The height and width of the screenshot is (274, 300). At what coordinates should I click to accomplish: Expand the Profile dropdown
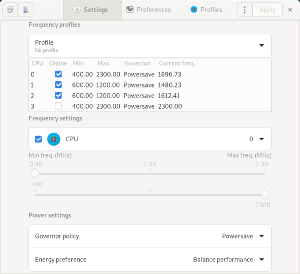click(x=261, y=46)
